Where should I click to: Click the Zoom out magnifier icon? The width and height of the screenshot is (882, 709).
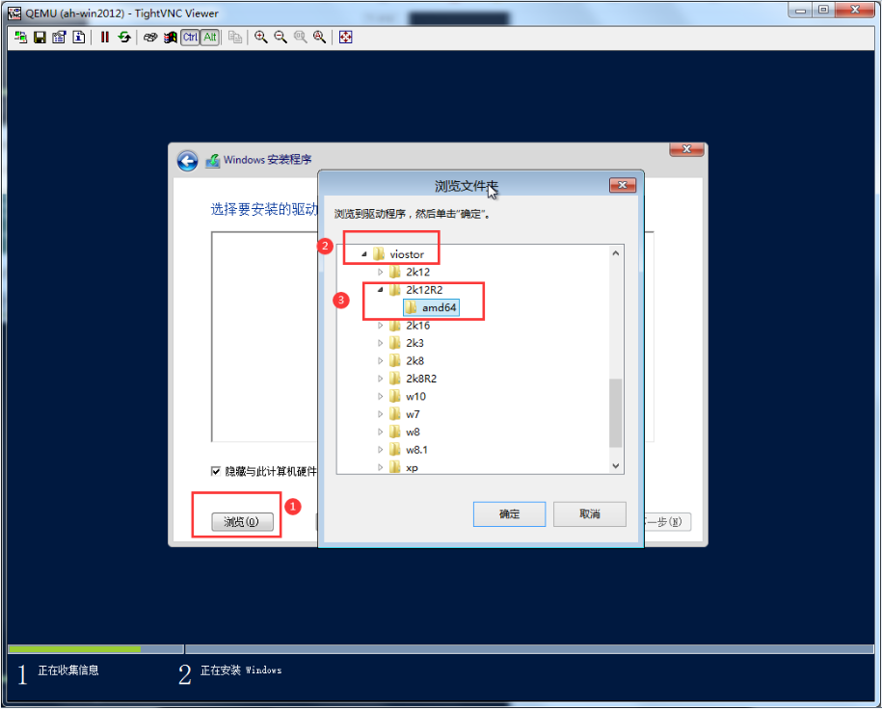click(x=280, y=38)
